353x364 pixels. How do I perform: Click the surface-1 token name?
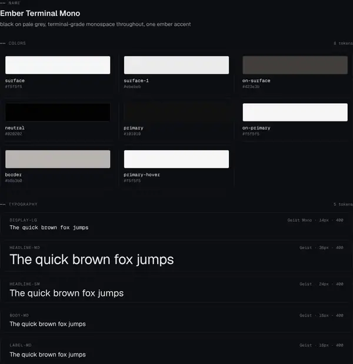coord(136,80)
